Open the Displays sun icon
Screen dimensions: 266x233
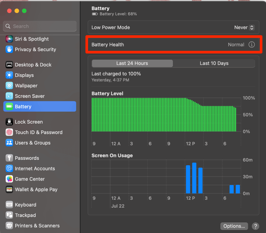point(9,75)
